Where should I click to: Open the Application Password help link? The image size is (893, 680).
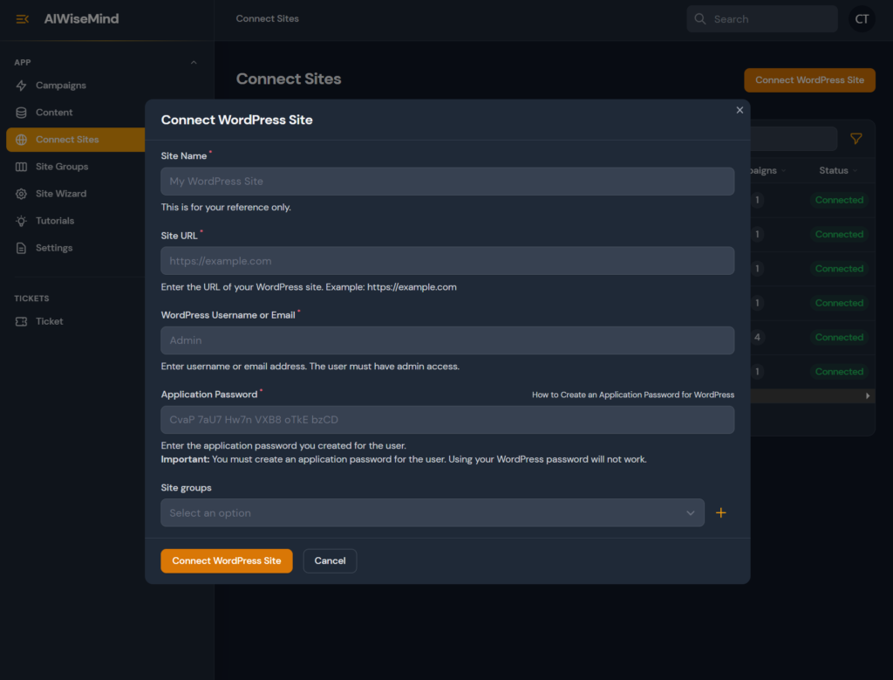point(632,395)
